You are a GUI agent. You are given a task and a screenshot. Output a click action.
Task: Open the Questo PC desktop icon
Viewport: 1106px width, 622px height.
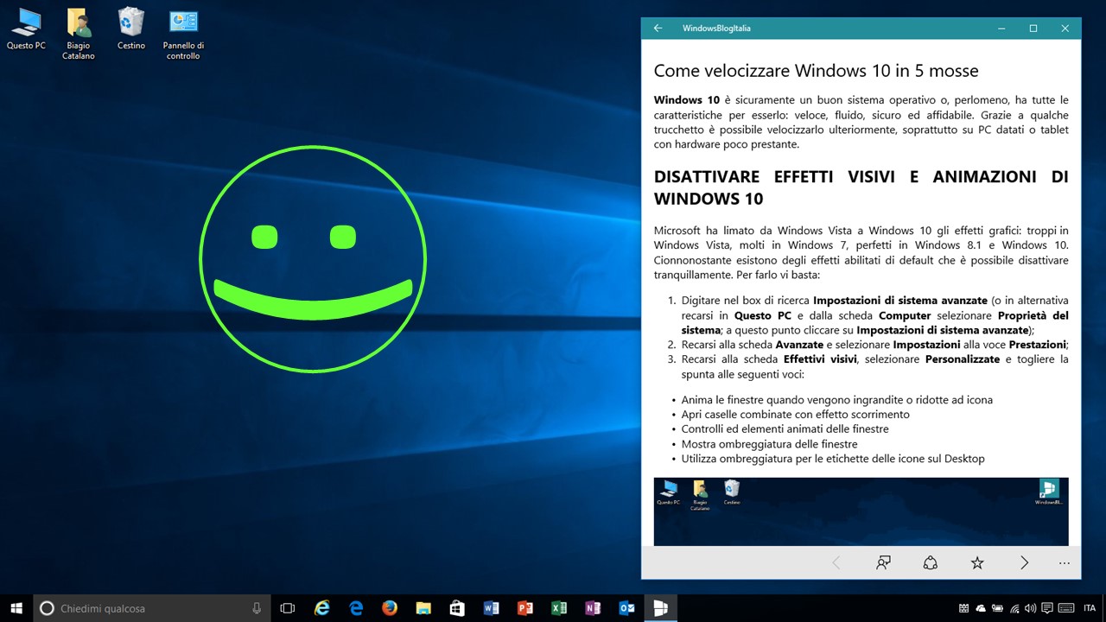(x=26, y=29)
